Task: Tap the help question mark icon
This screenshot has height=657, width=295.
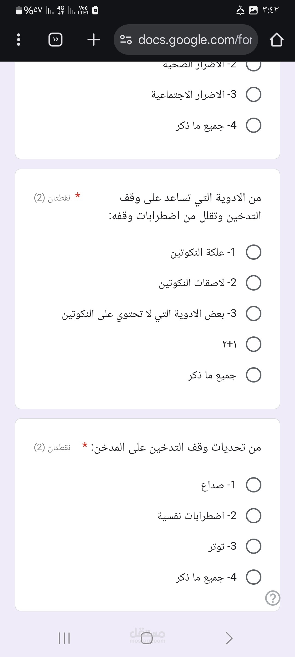Action: point(273,598)
